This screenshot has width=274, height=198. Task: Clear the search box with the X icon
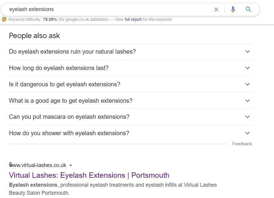216,10
